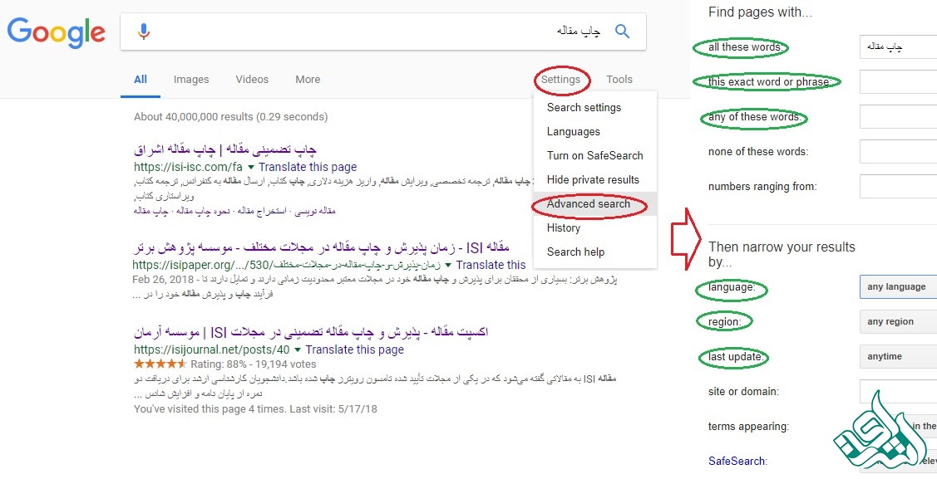Screen dimensions: 937x479
Task: Click the search magnifier icon
Action: 622,30
